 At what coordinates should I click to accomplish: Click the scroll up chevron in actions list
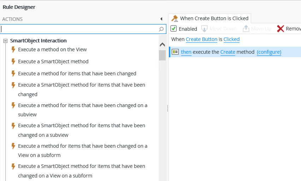pyautogui.click(x=162, y=45)
